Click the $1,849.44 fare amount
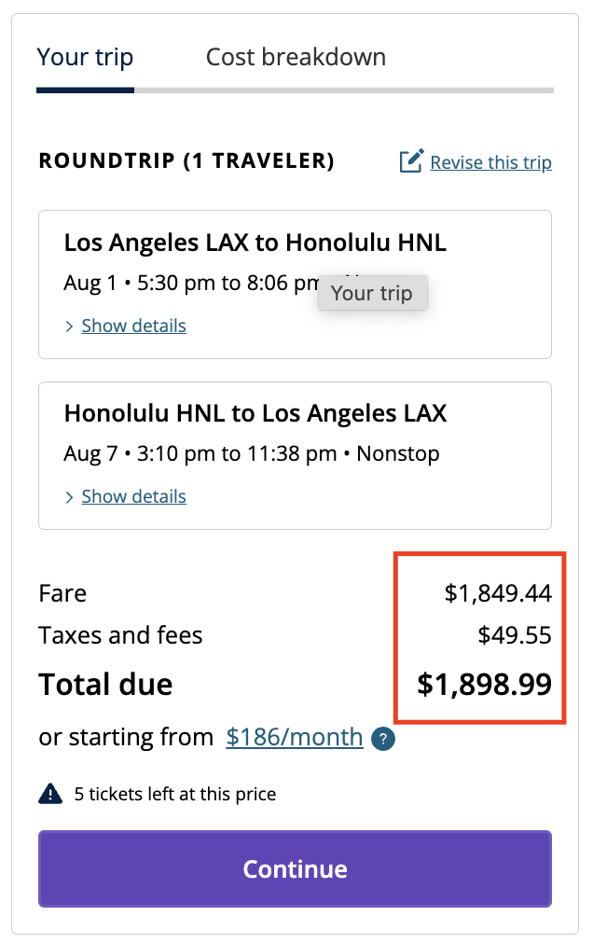This screenshot has width=593, height=944. 498,593
